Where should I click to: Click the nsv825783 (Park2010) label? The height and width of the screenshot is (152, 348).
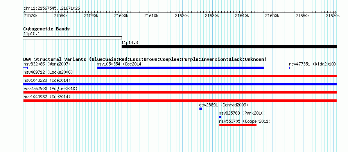(x=242, y=113)
